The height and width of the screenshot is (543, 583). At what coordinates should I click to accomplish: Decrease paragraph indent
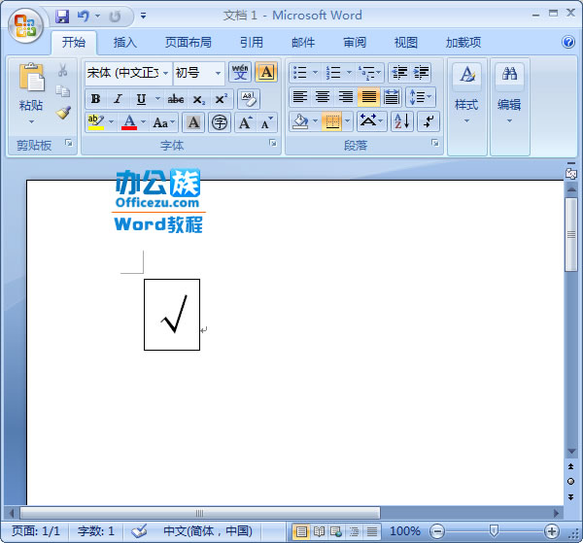(399, 73)
